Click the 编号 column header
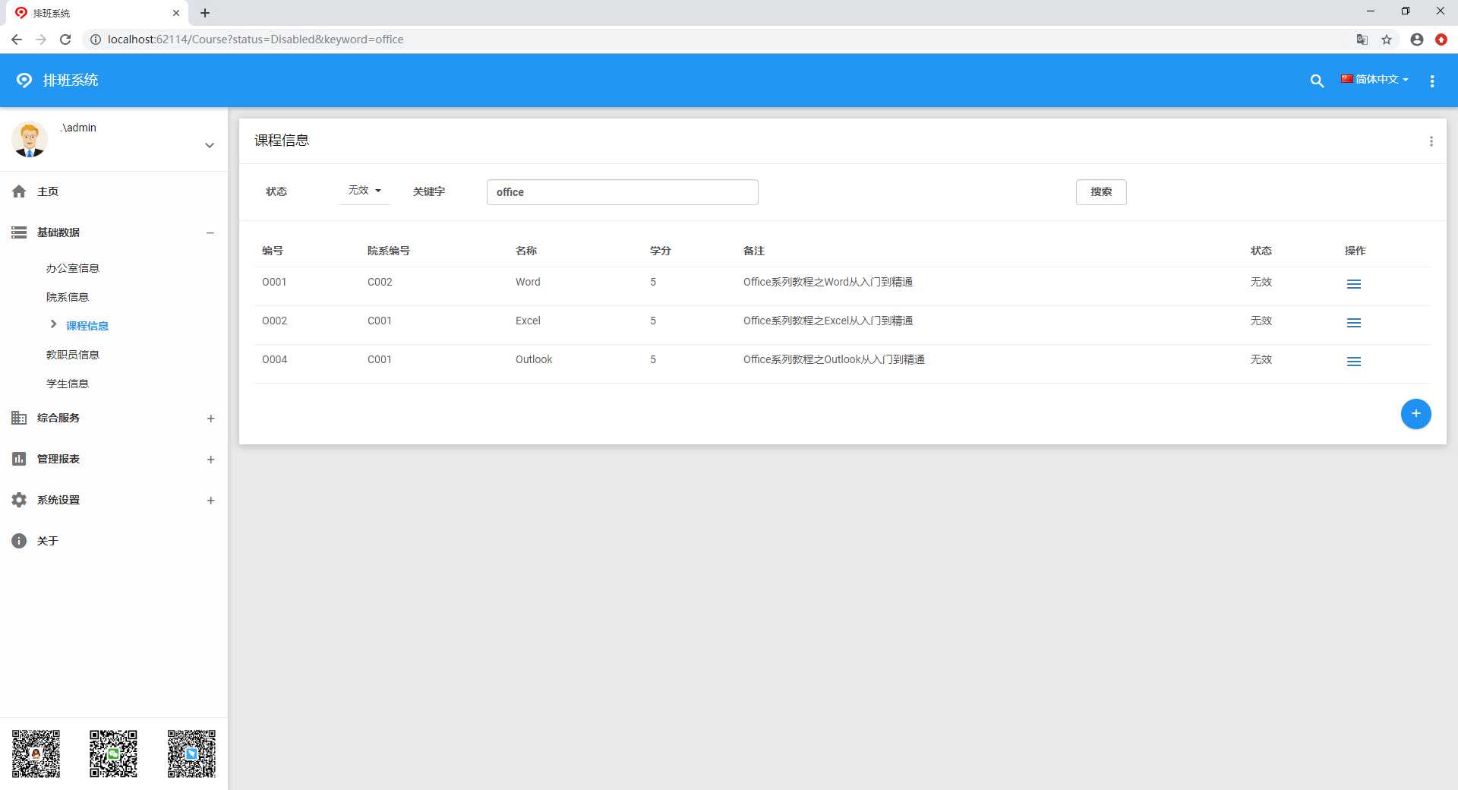Image resolution: width=1458 pixels, height=790 pixels. (273, 251)
